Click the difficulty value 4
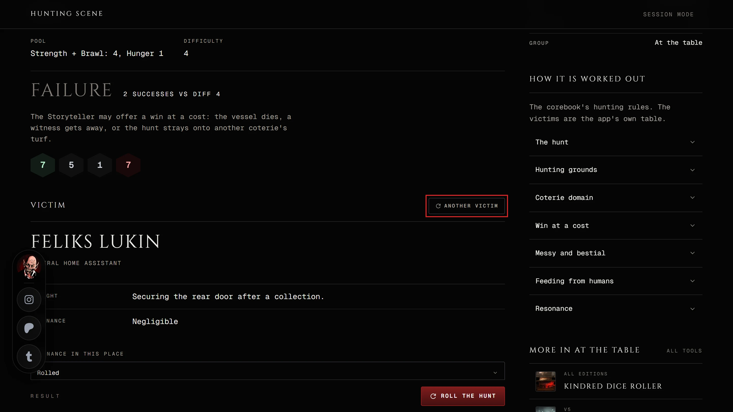733x412 pixels. pyautogui.click(x=186, y=53)
